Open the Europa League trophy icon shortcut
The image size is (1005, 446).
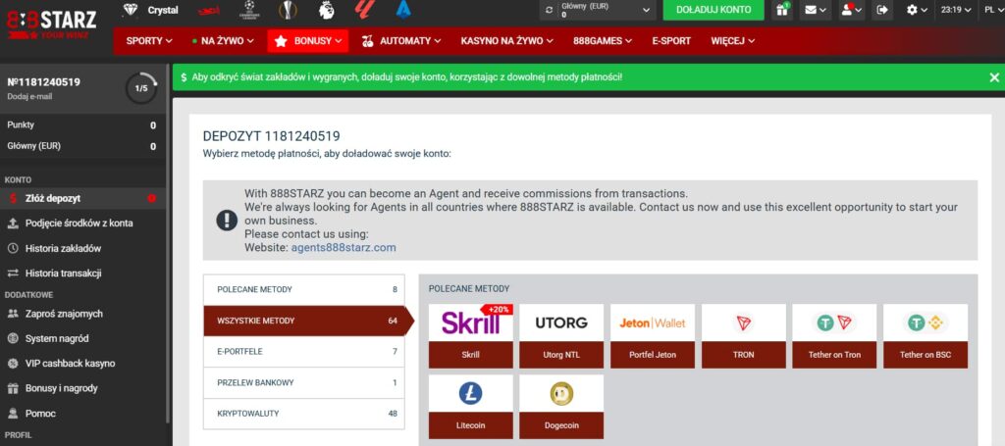click(x=289, y=10)
